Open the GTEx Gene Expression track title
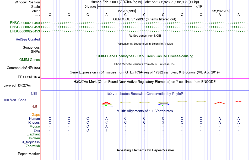The image size is (249, 160). 145,72
